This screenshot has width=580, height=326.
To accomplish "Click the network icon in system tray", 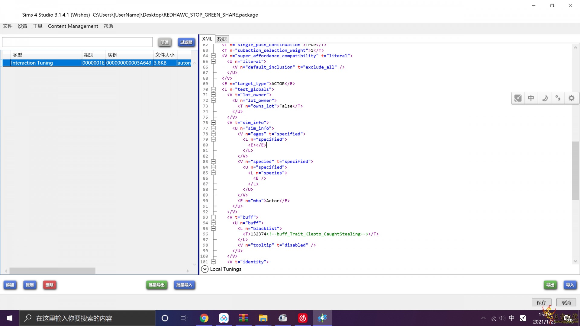I will (x=493, y=318).
